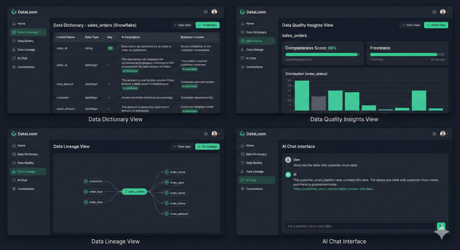Click the Share View button

click(207, 25)
